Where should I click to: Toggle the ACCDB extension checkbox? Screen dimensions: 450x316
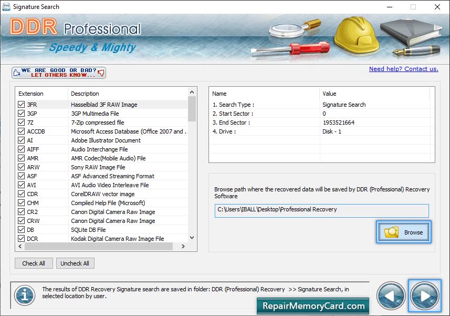coord(21,131)
